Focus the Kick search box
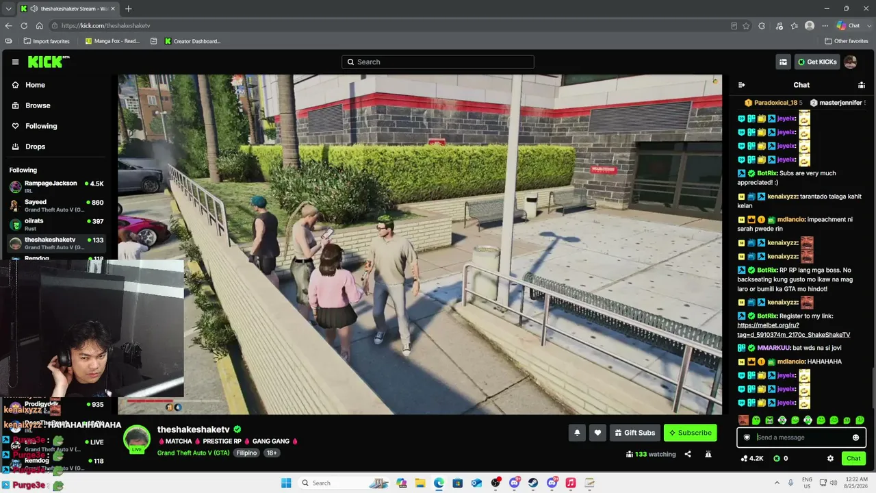Viewport: 876px width, 493px height. coord(438,62)
